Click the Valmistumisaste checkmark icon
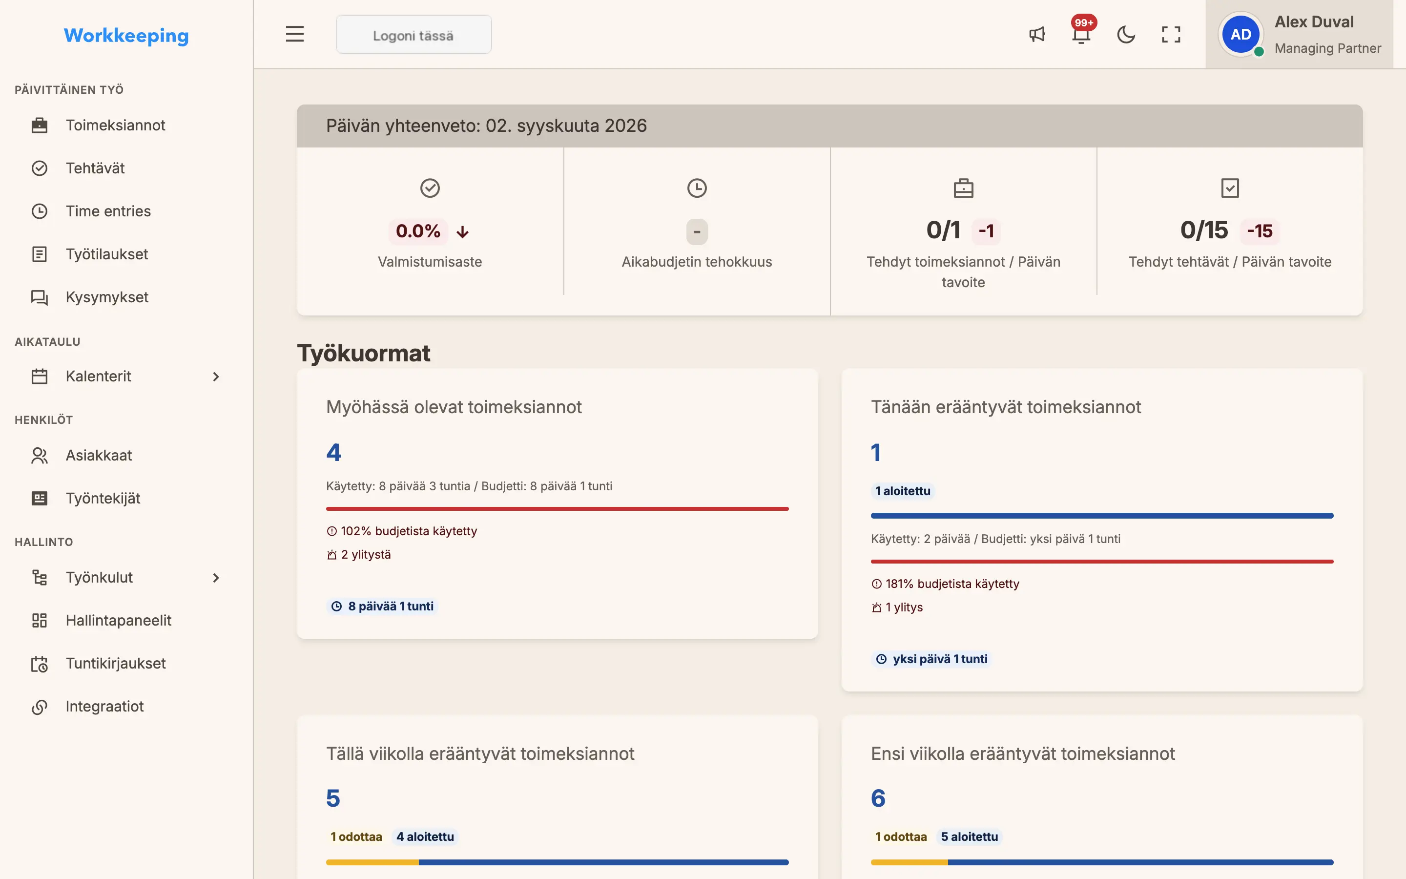The image size is (1406, 879). click(430, 188)
